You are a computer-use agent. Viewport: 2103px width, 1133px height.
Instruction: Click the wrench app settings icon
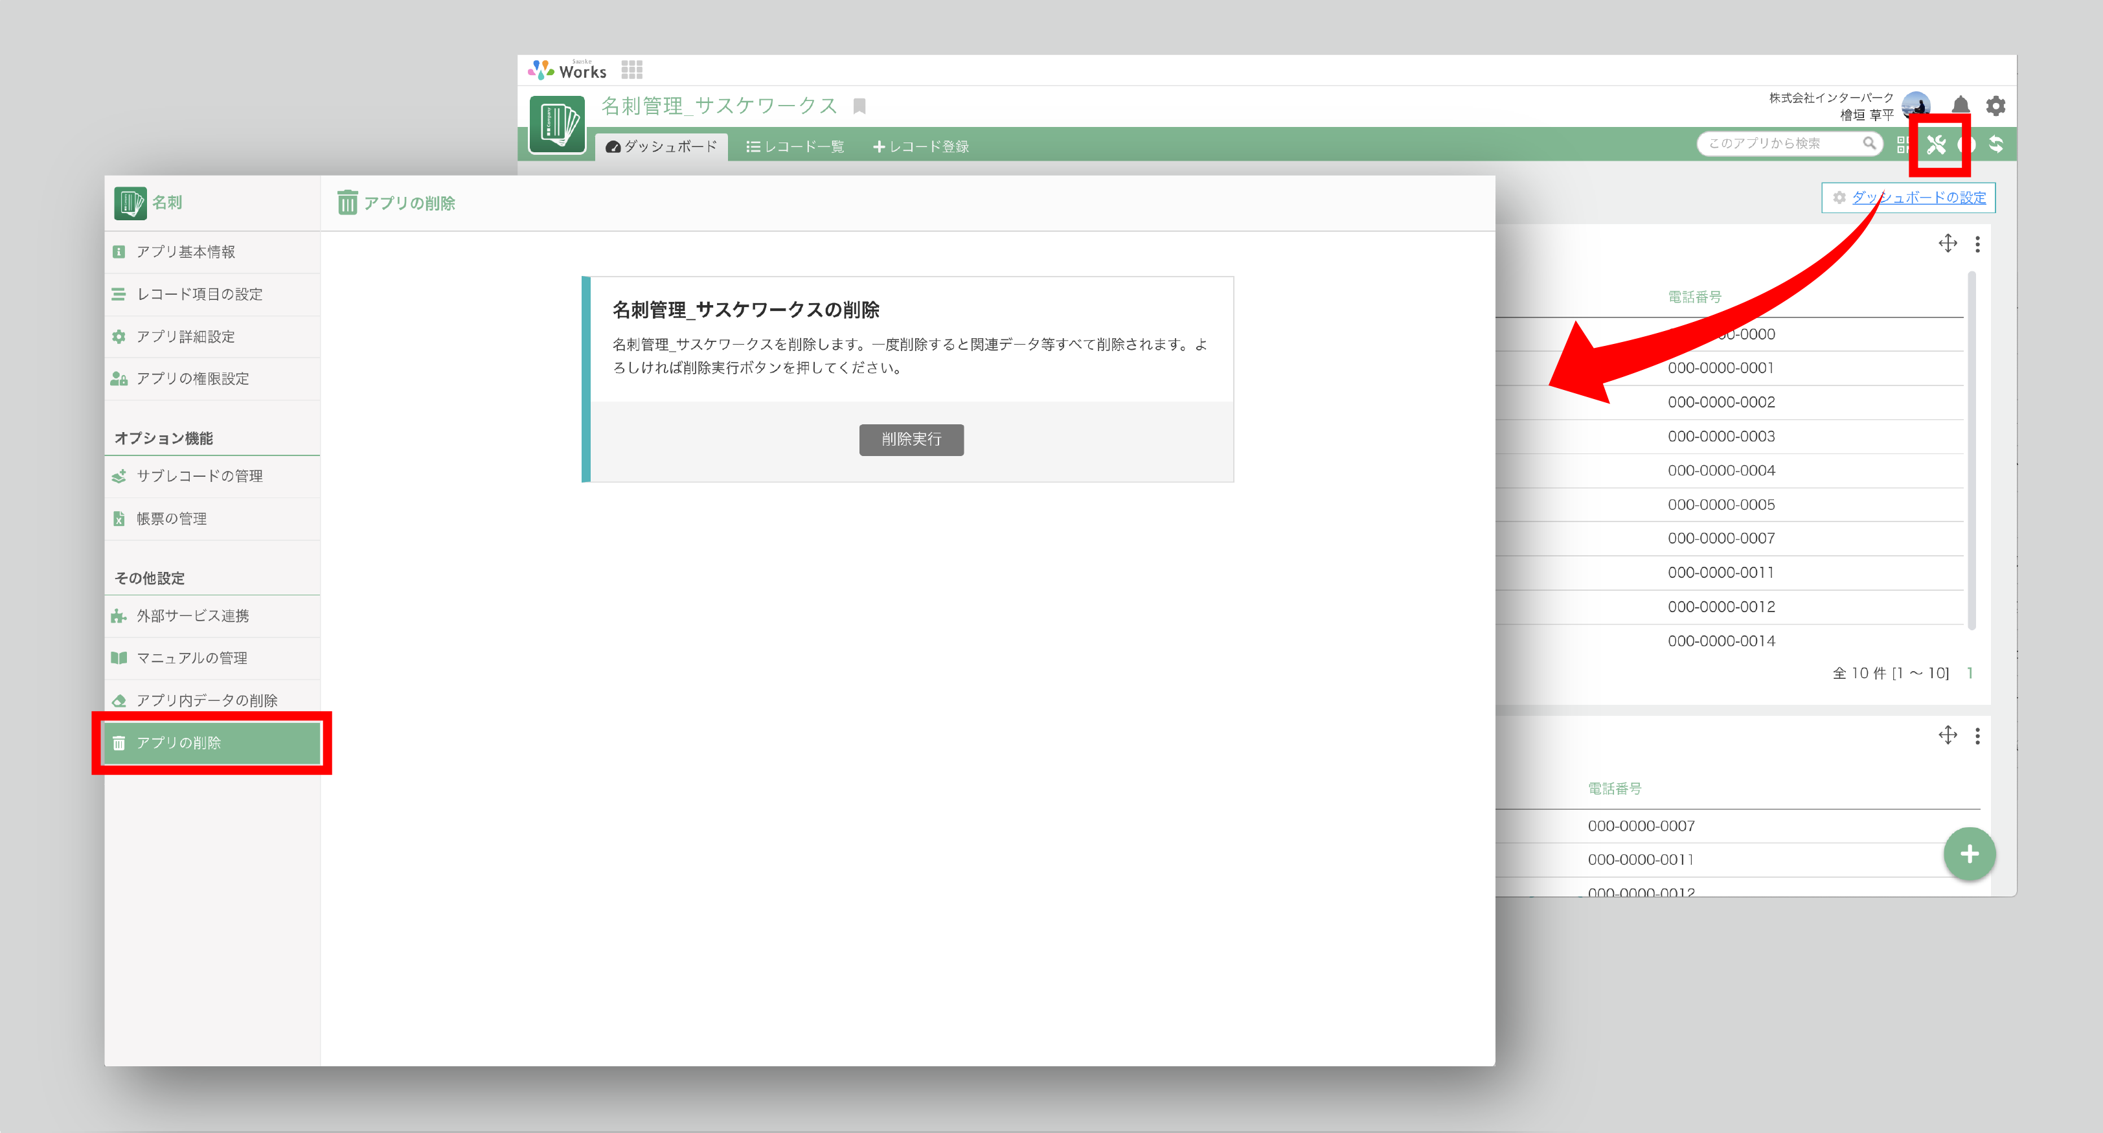click(x=1936, y=145)
